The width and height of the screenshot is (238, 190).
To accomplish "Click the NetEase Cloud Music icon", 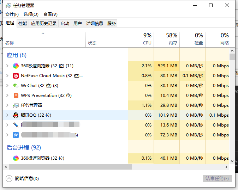I will [16, 76].
